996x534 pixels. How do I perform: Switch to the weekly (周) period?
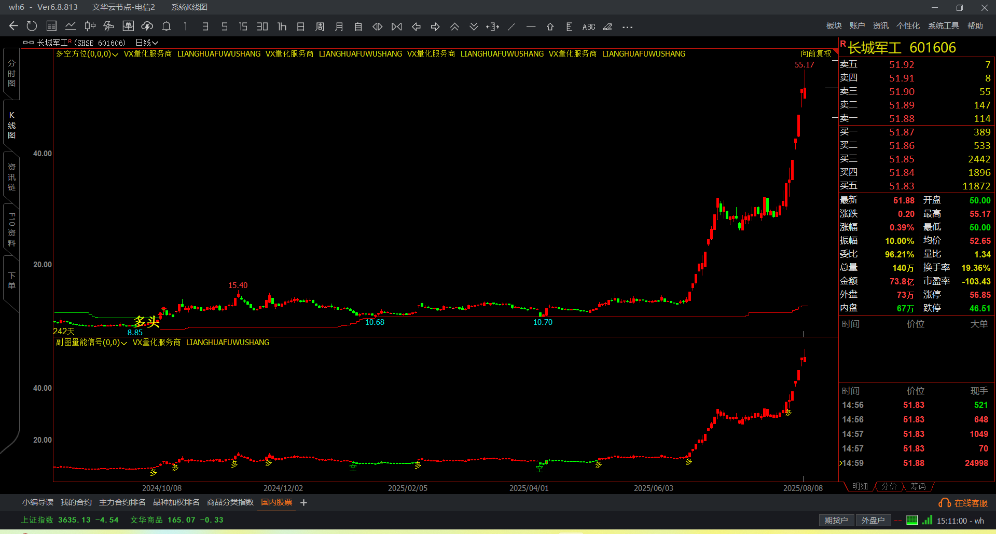[320, 26]
